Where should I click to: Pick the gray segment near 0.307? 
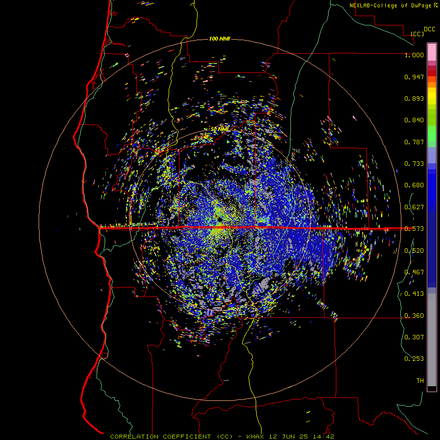click(432, 340)
